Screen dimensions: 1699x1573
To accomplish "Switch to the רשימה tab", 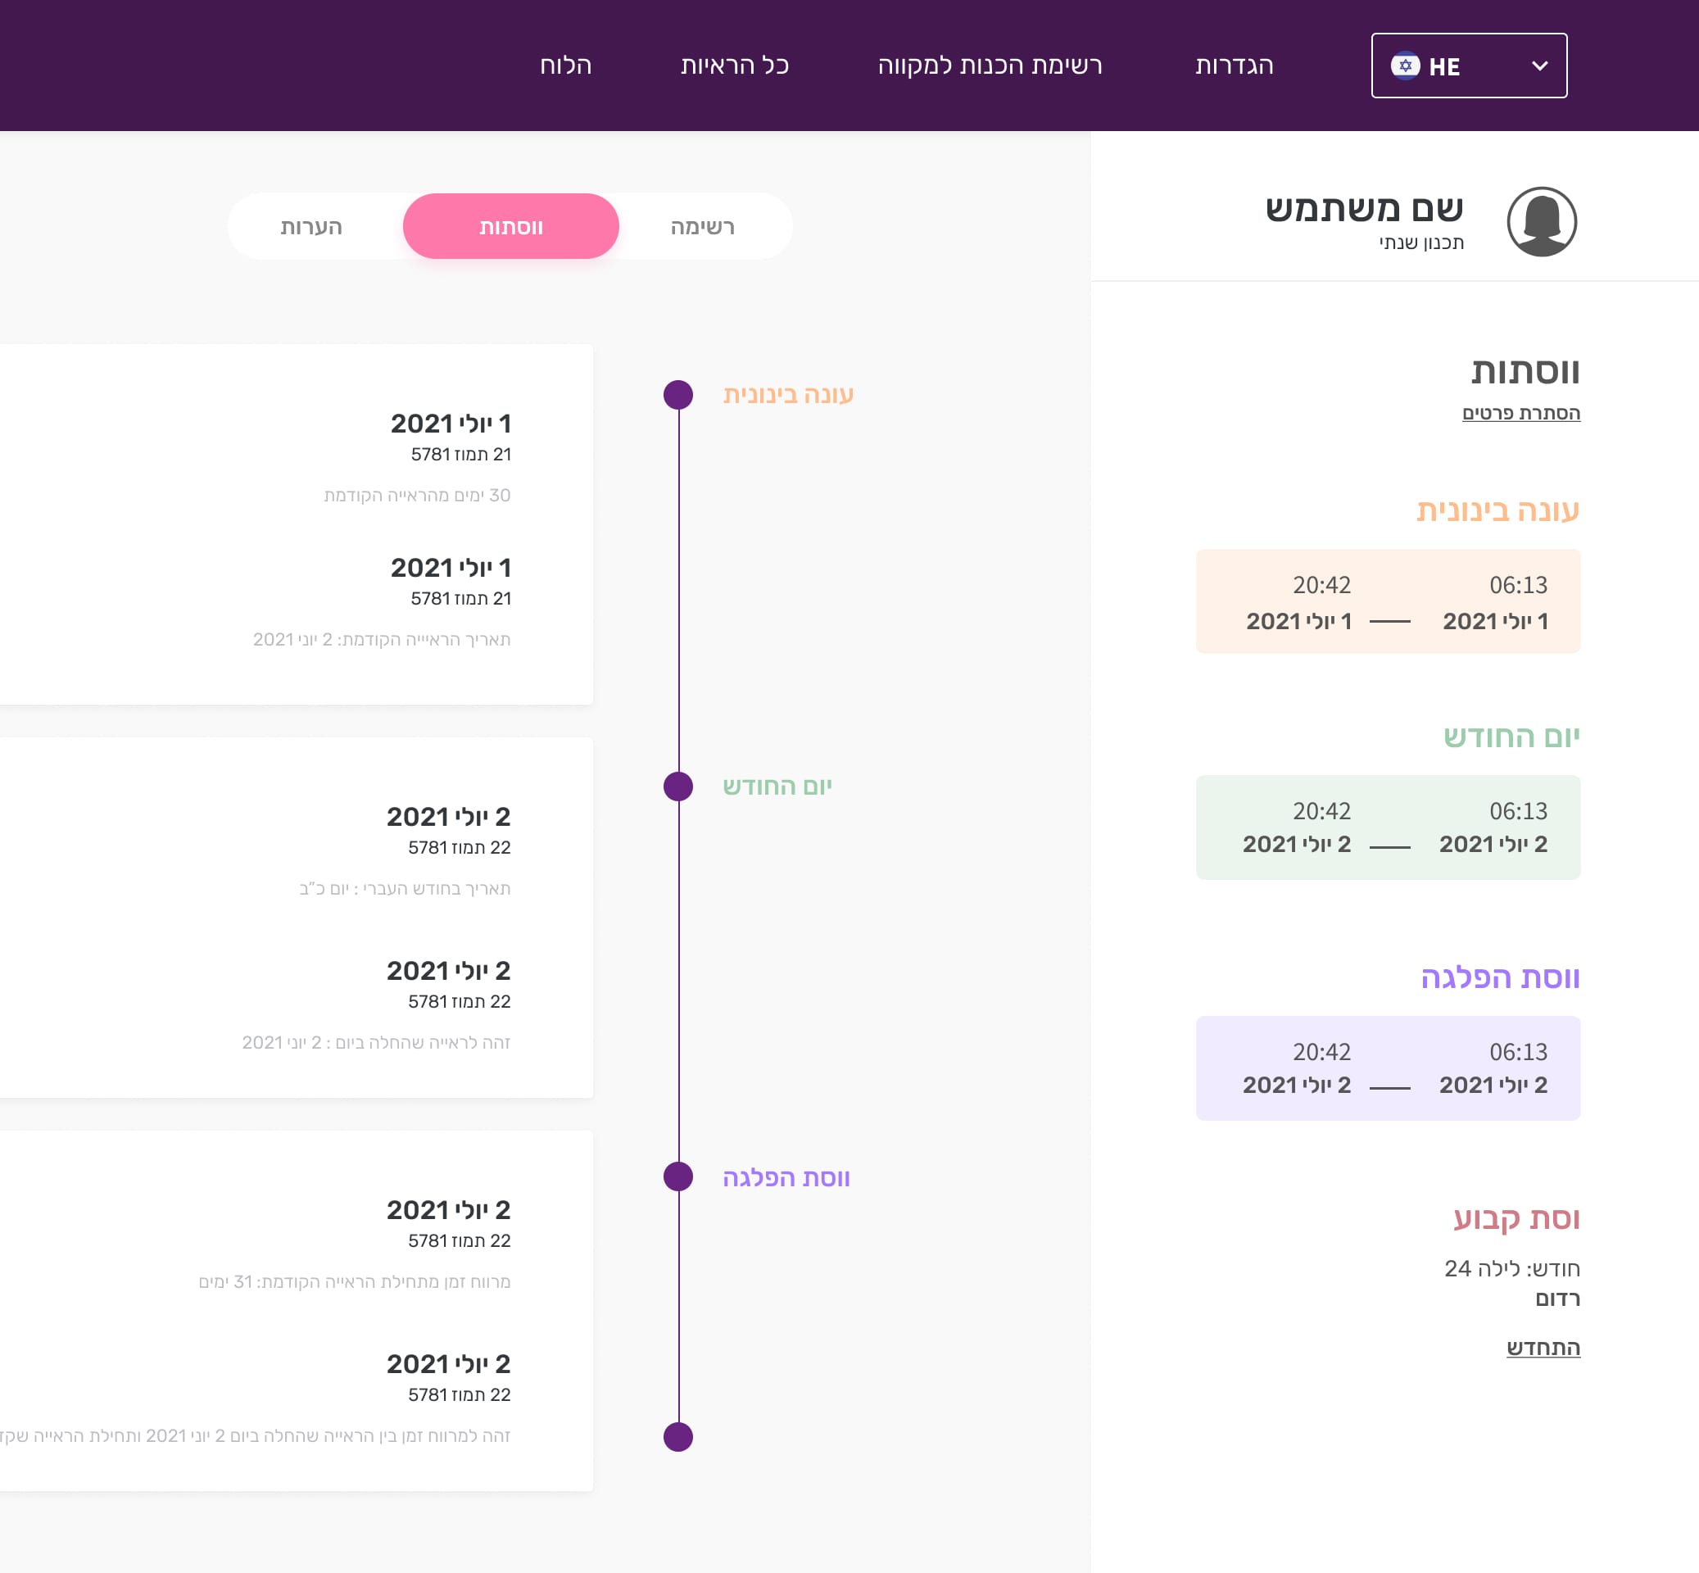I will [702, 226].
